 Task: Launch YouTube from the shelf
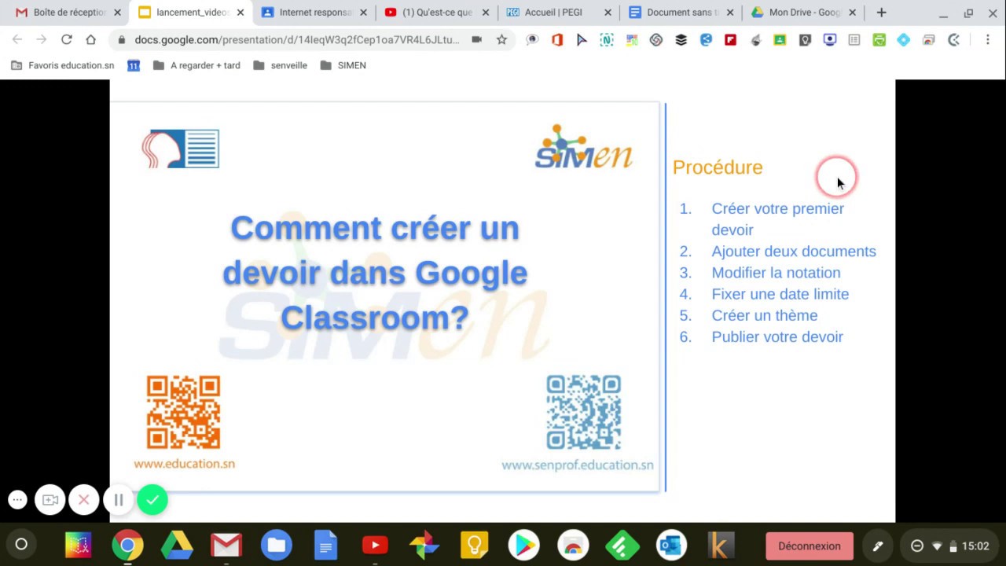click(x=375, y=545)
